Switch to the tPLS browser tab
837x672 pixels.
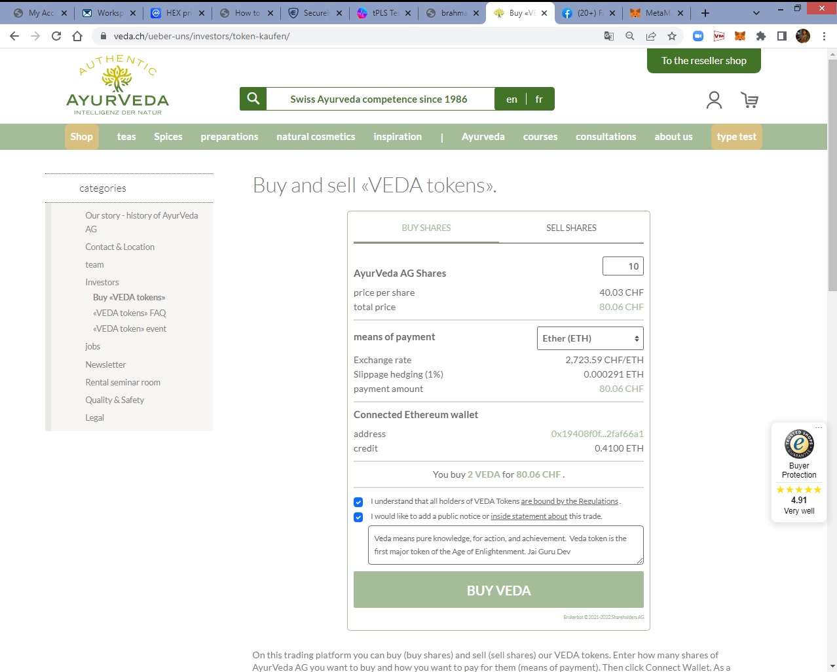[384, 12]
